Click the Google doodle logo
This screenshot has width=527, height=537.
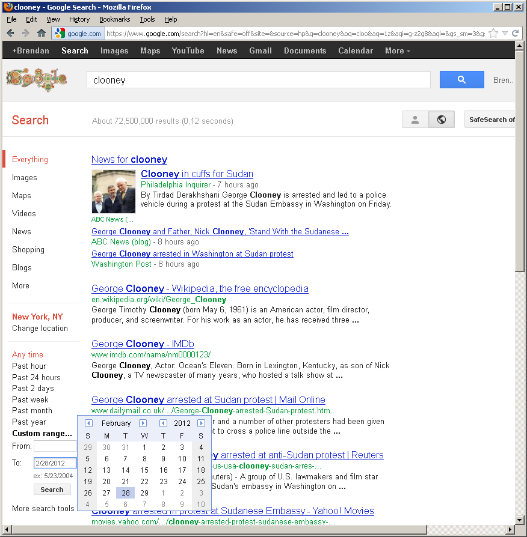[36, 79]
